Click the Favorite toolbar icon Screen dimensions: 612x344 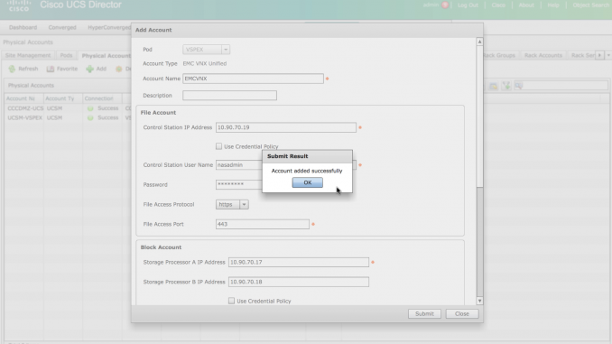click(51, 69)
